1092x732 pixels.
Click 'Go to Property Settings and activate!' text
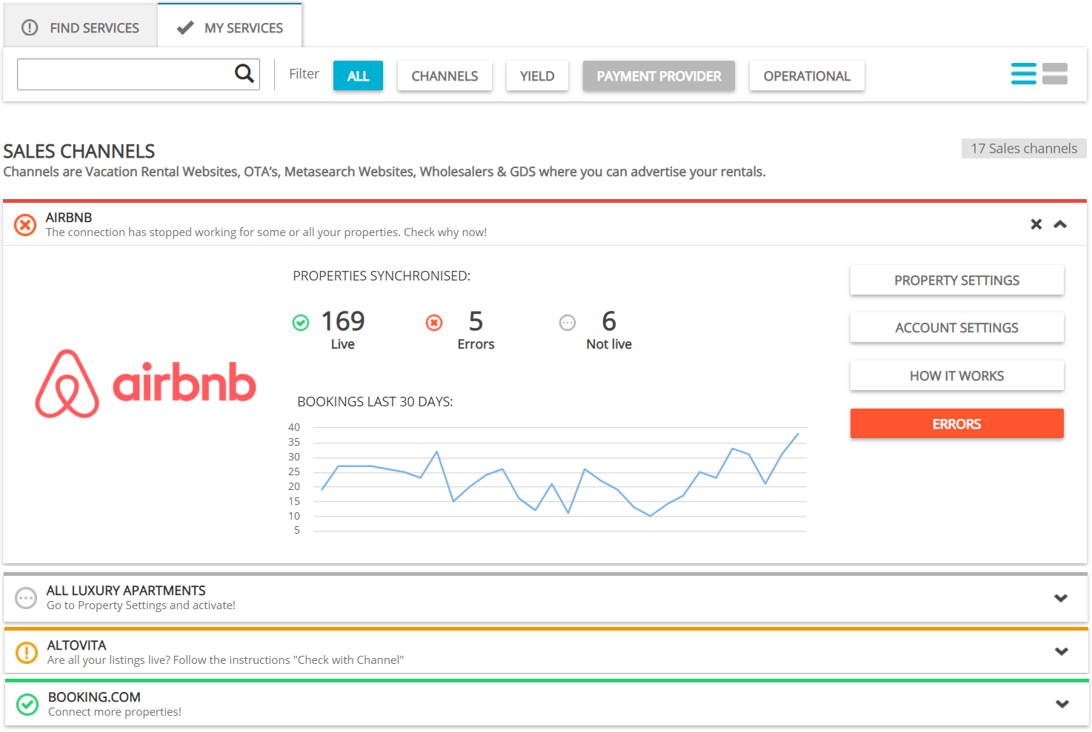tap(141, 605)
